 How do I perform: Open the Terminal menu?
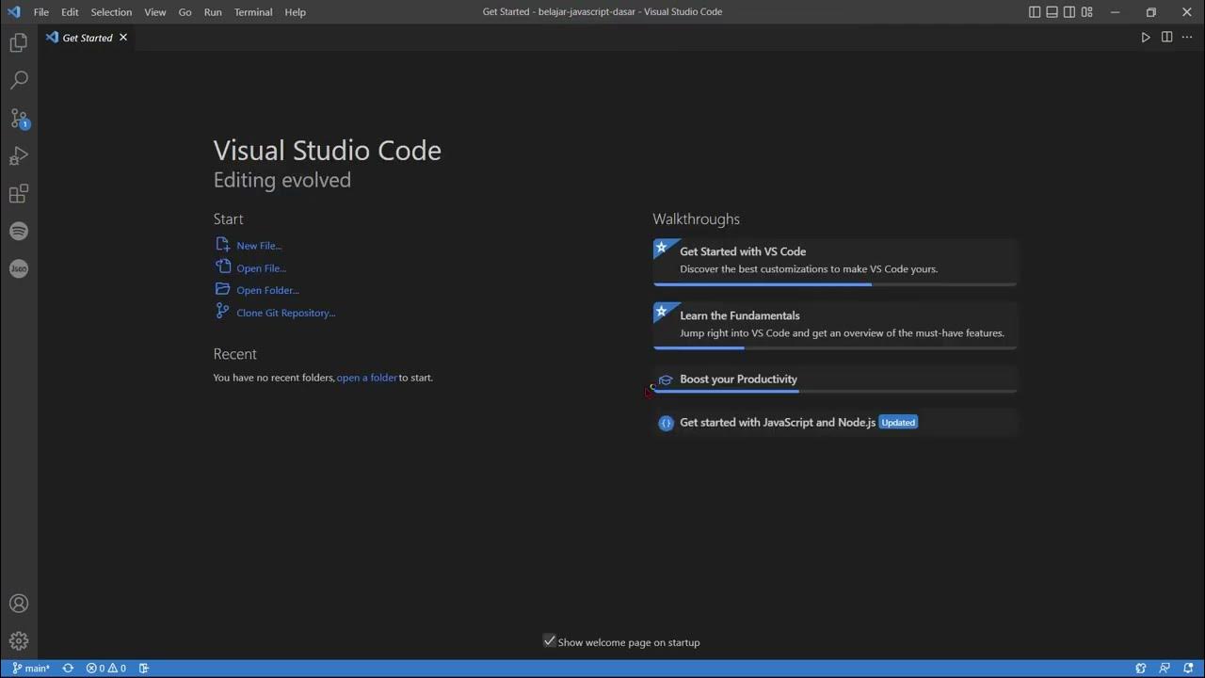(x=253, y=12)
